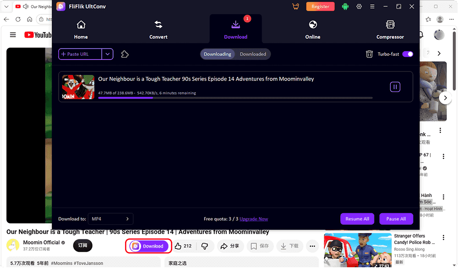Viewport: 458px width, 270px height.
Task: Dislike the YouTube video
Action: [205, 246]
